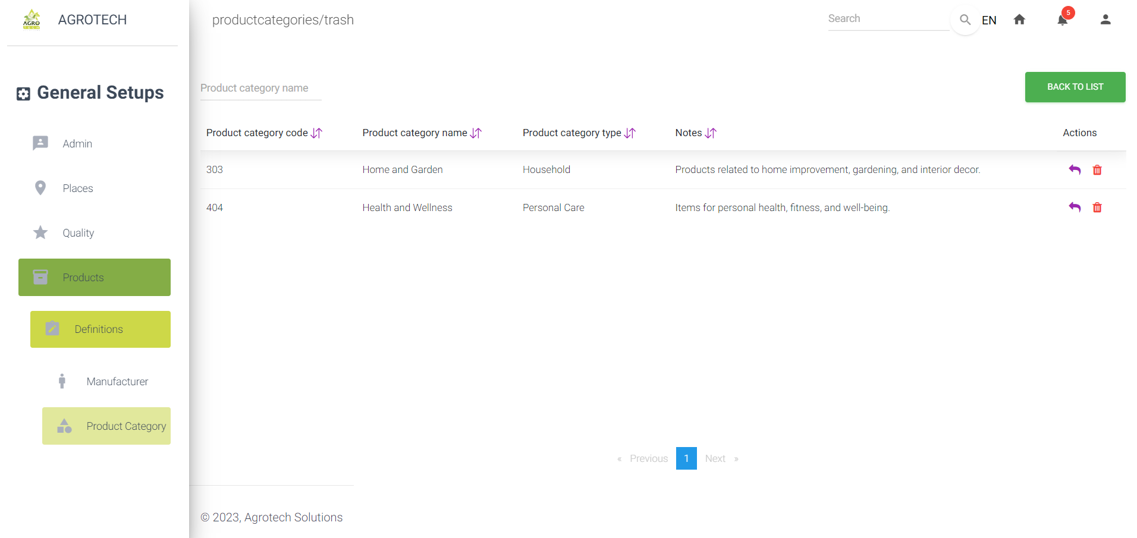Go to home via house icon
The height and width of the screenshot is (538, 1137).
click(x=1019, y=20)
